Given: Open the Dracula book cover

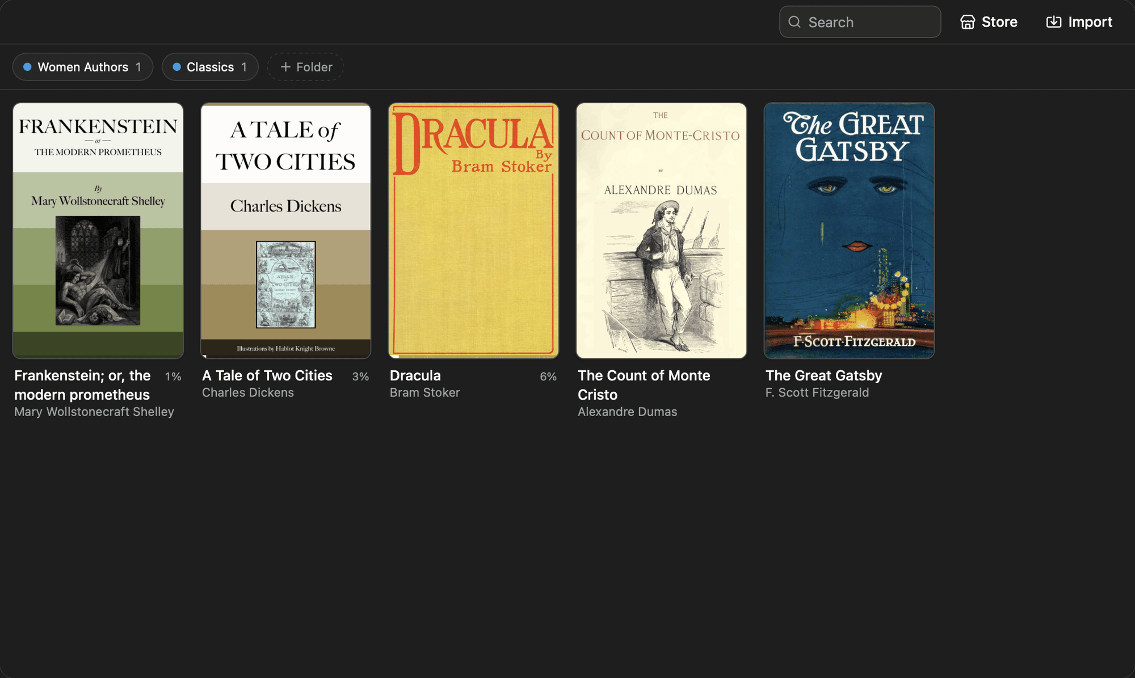Looking at the screenshot, I should [x=473, y=231].
